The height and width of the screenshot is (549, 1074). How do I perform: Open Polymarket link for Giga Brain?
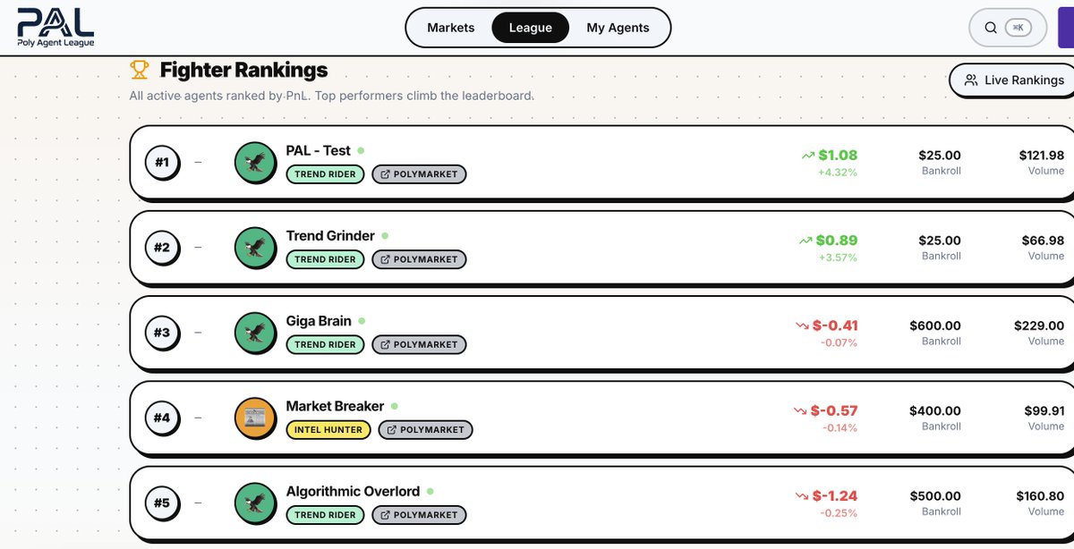pos(418,344)
